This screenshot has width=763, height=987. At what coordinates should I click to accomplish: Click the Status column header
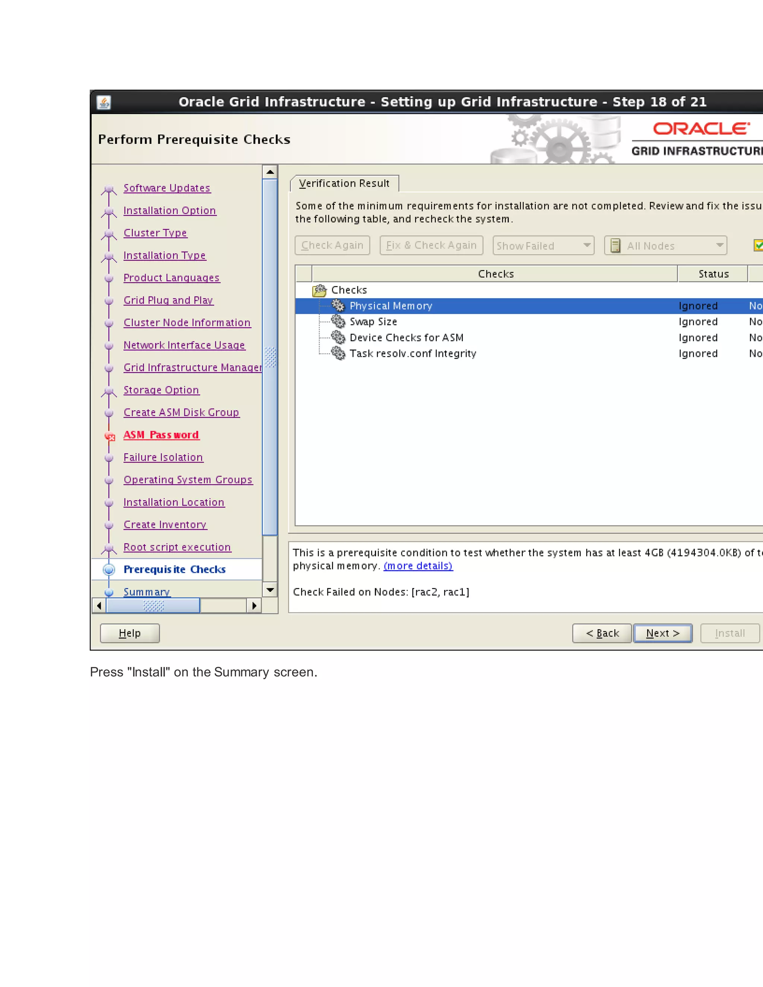713,274
